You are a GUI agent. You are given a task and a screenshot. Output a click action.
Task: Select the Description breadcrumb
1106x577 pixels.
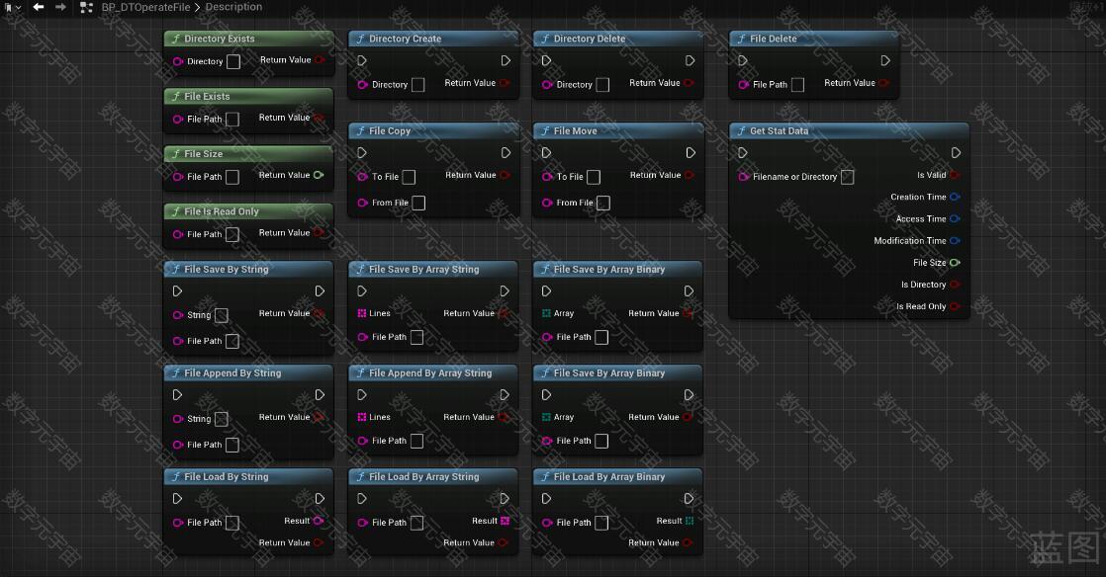click(233, 7)
